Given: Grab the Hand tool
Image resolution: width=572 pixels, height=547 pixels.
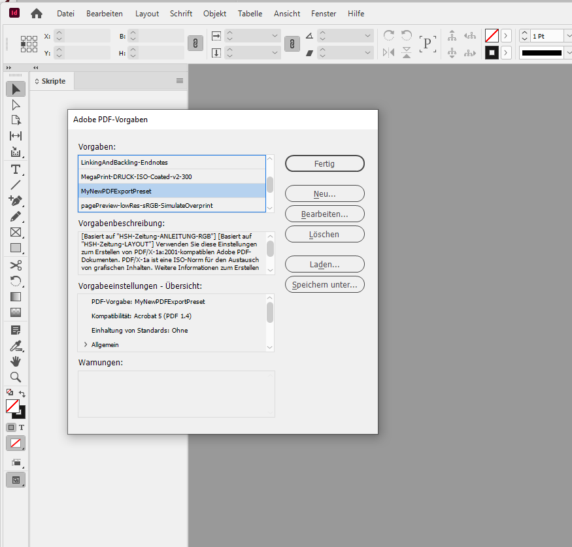Looking at the screenshot, I should coord(15,361).
